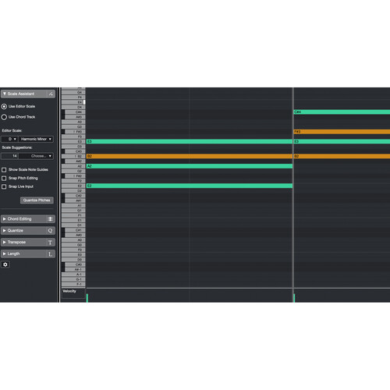Select the long orange B2 note bar
Image resolution: width=390 pixels, height=390 pixels.
coord(190,156)
